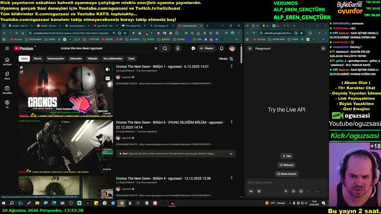
Task: Open AI Studio hamburger menu
Action: click(250, 48)
